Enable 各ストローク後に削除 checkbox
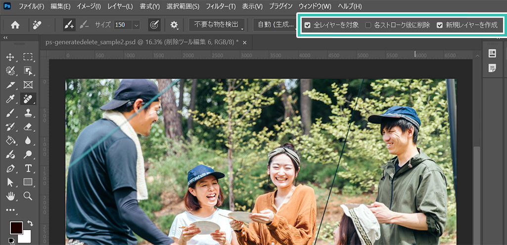 coord(369,25)
